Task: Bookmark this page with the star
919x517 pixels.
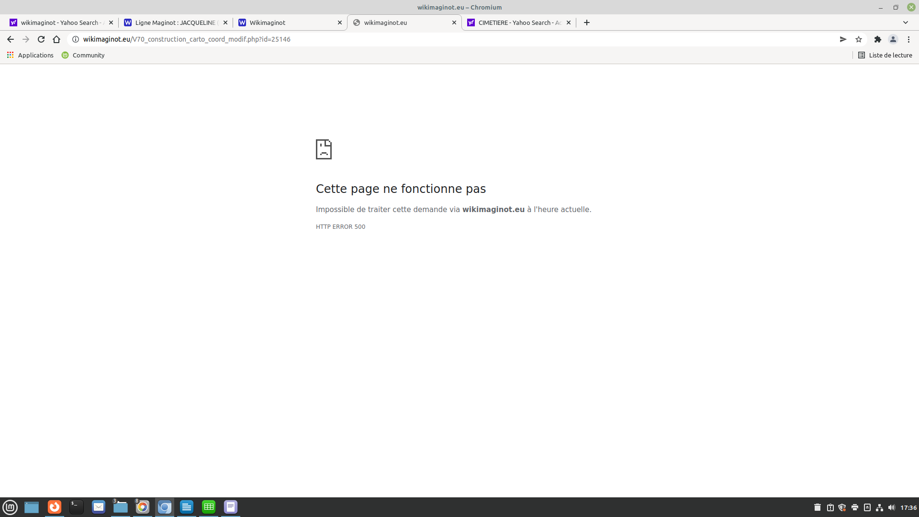Action: pyautogui.click(x=859, y=39)
